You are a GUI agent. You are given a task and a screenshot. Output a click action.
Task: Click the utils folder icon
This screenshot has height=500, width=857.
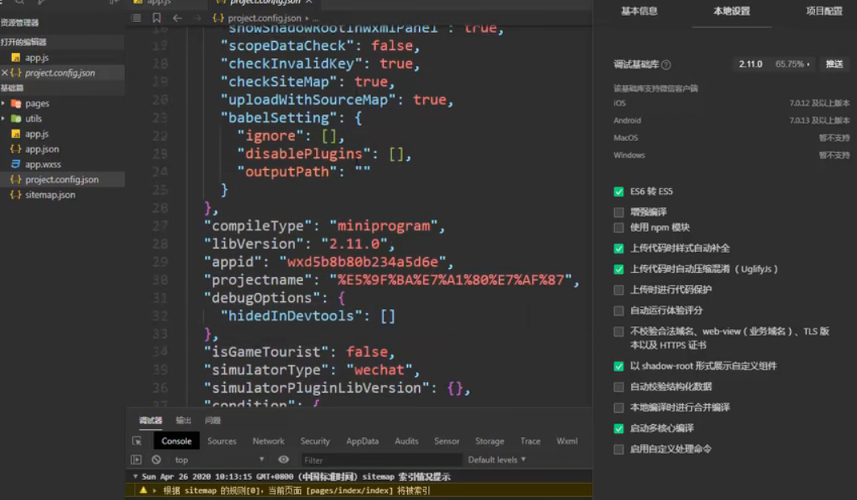pyautogui.click(x=16, y=118)
